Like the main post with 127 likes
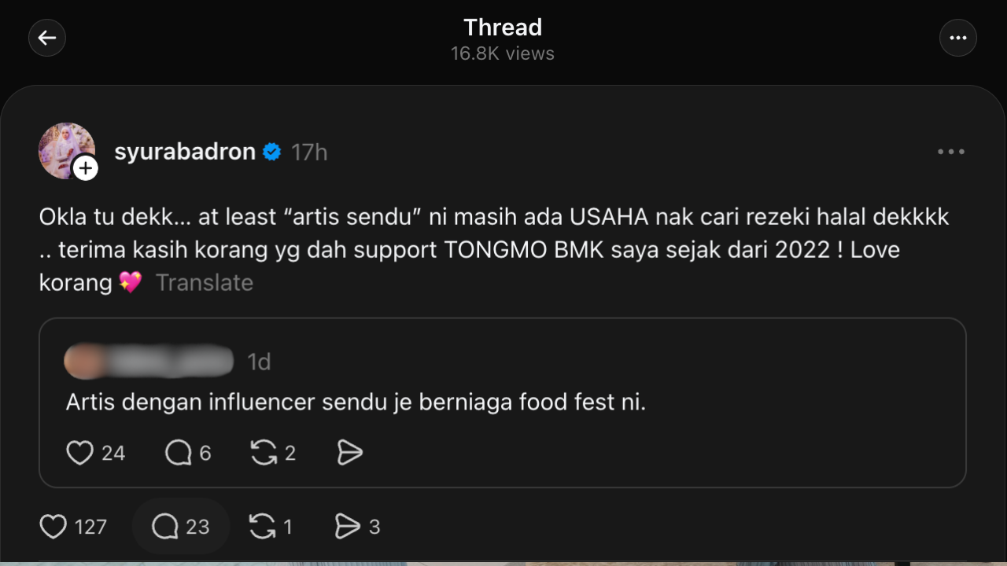Viewport: 1007px width, 566px height. [x=53, y=527]
